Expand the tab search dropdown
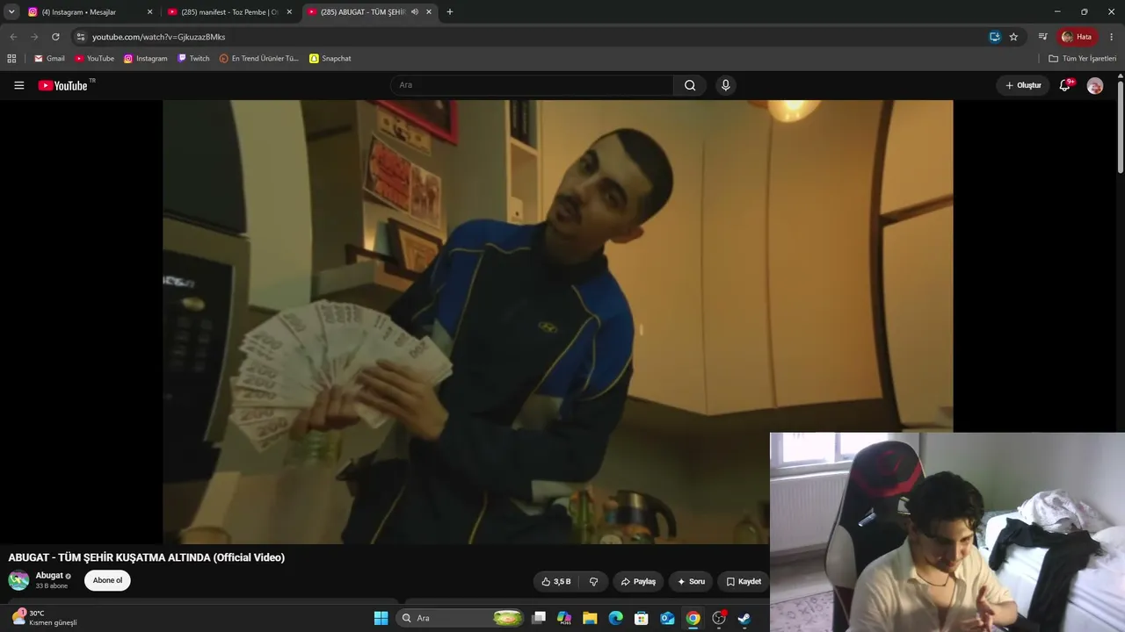The image size is (1125, 632). pyautogui.click(x=11, y=12)
